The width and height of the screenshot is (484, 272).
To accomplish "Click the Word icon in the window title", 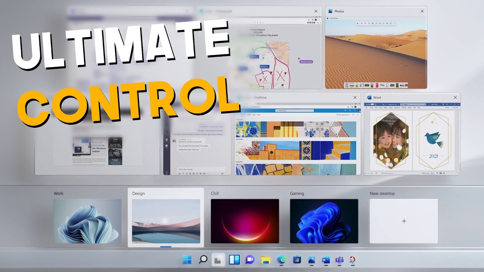I will coord(369,97).
